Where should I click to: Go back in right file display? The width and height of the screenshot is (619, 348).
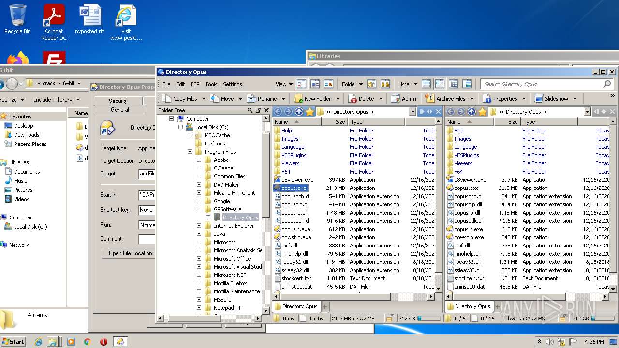pyautogui.click(x=451, y=112)
